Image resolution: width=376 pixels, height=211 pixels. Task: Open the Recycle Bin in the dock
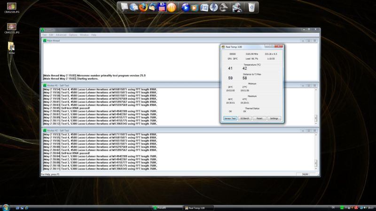(x=251, y=7)
